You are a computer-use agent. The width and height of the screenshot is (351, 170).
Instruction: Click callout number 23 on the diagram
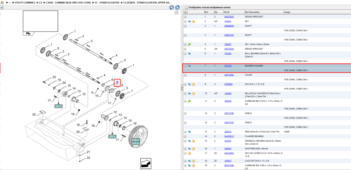54,77
